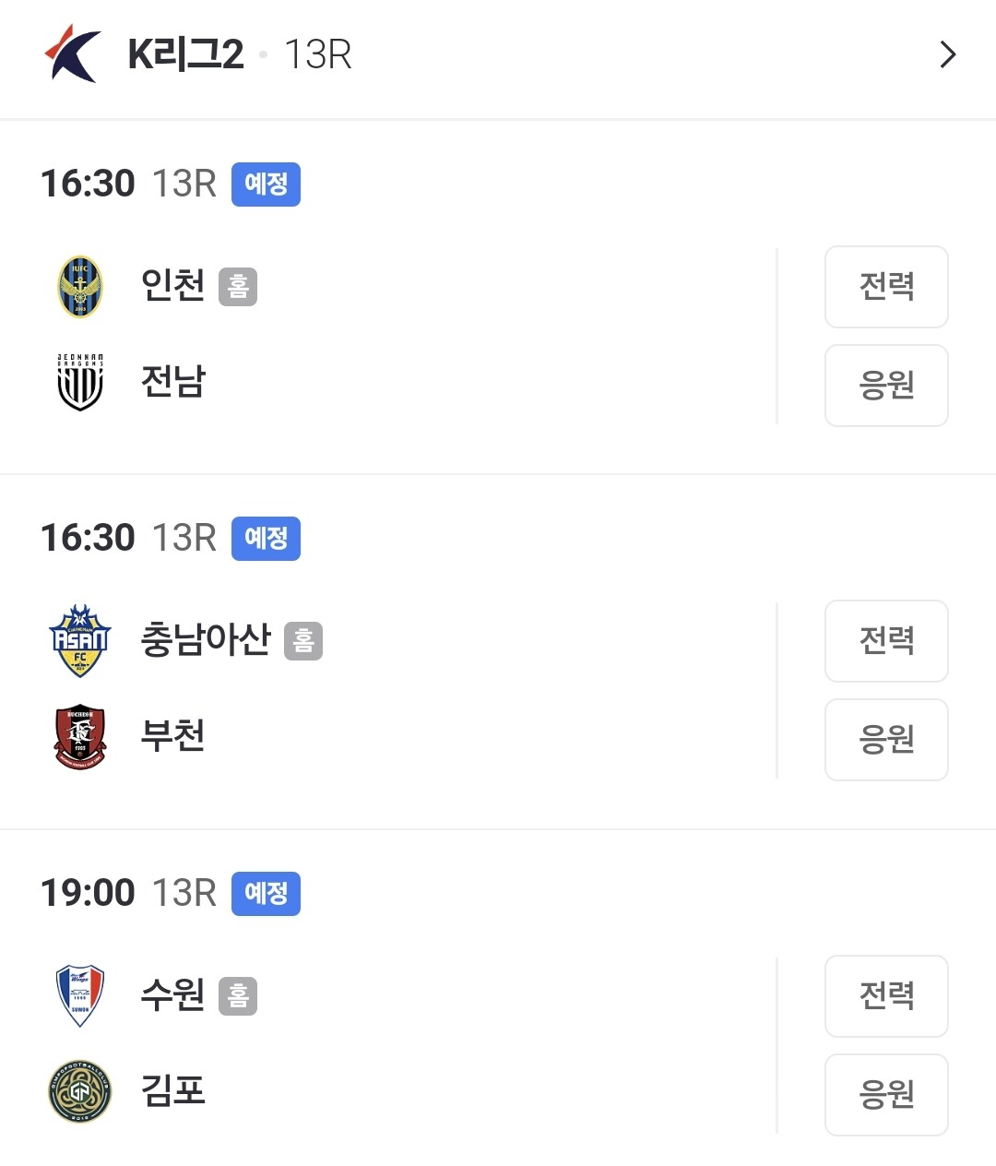Select the Chungnam Asan FC crest
Viewport: 996px width, 1166px height.
click(x=80, y=641)
